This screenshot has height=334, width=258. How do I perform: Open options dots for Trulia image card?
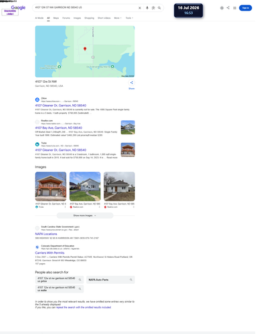[65, 207]
